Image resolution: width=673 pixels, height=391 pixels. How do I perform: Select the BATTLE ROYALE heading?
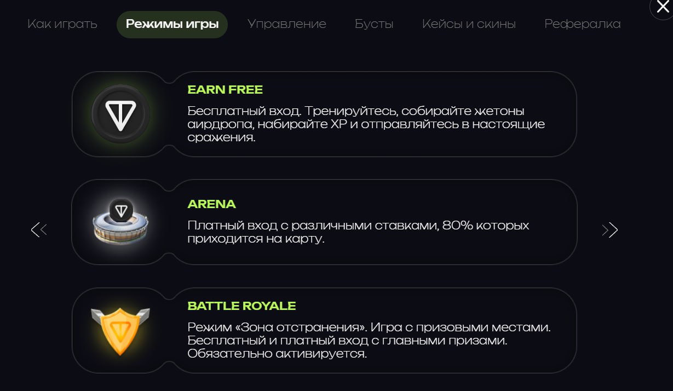tap(241, 306)
